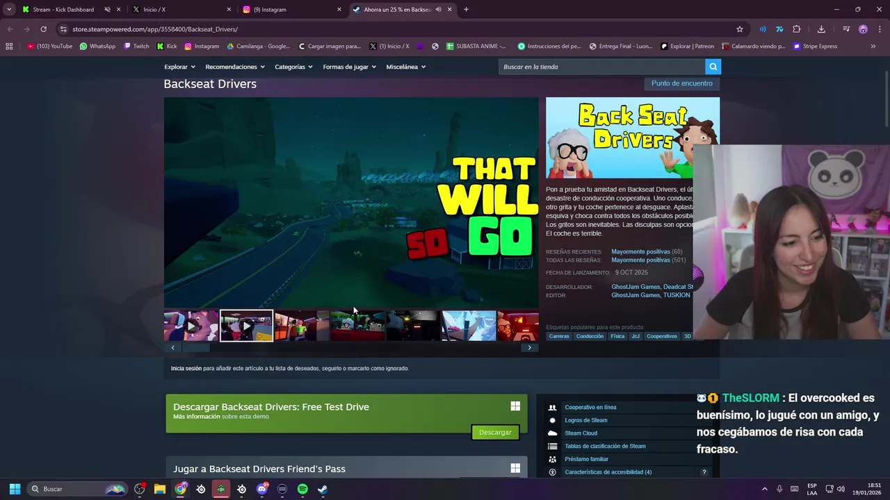
Task: Open the Steam Cloud feature link
Action: (581, 433)
